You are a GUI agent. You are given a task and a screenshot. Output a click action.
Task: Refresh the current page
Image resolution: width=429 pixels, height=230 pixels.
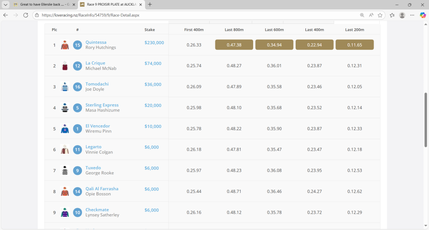26,15
